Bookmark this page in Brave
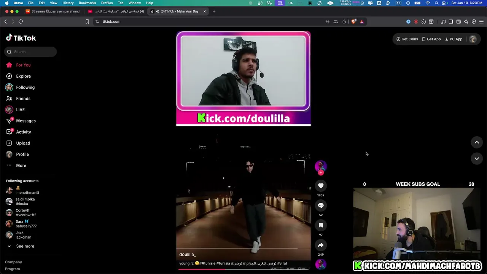Screen dimensions: 487x274 tap(87, 22)
